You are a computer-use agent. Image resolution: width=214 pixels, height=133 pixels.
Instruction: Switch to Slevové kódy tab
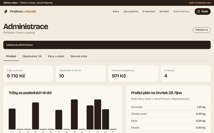[79, 56]
